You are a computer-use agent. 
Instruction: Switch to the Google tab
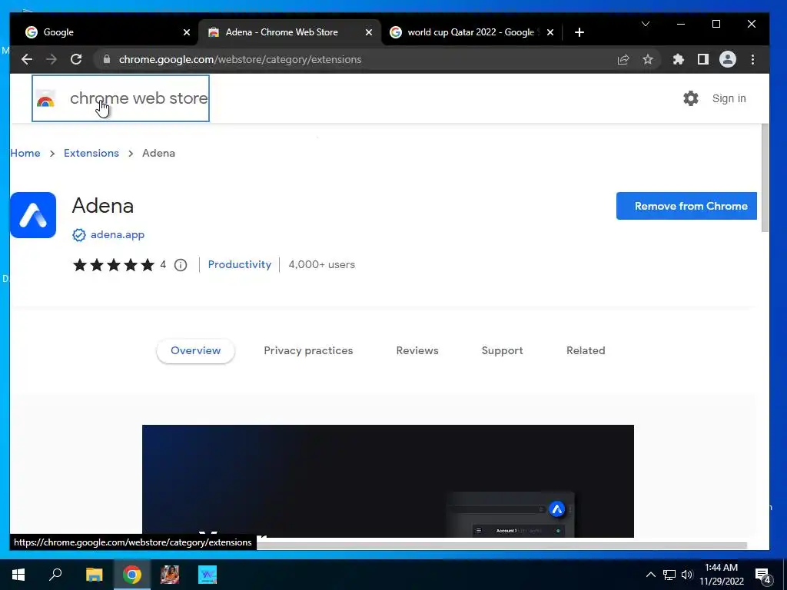(x=103, y=32)
